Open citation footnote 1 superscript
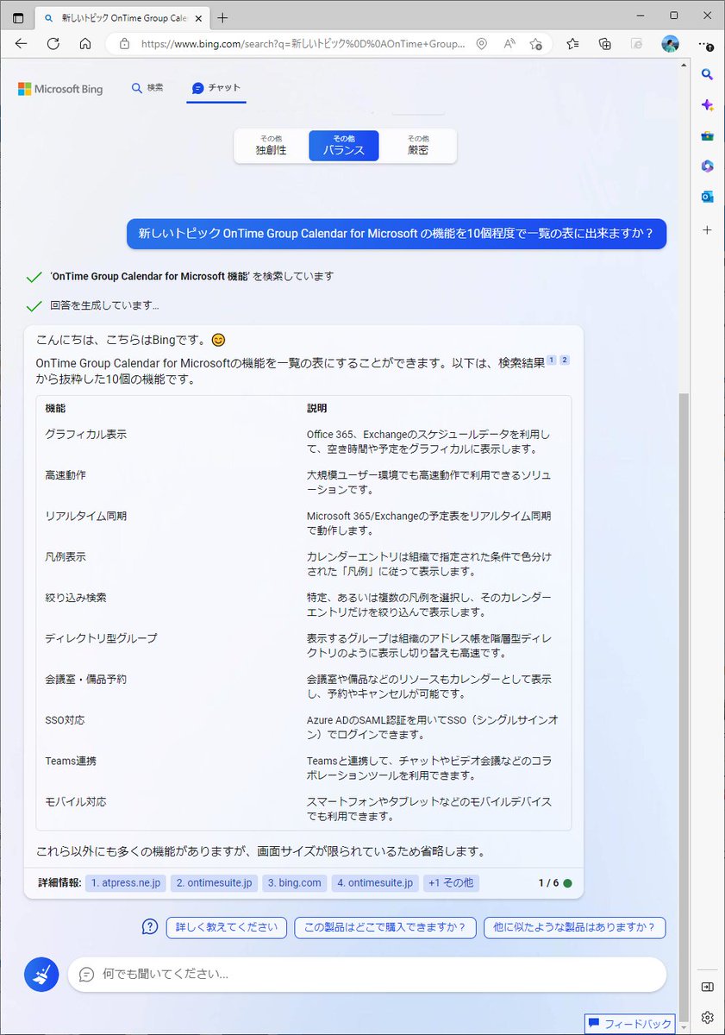The height and width of the screenshot is (1035, 725). [552, 360]
